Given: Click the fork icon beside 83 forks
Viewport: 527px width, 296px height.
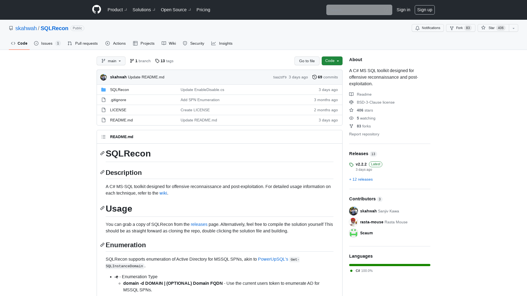Looking at the screenshot, I should point(351,126).
